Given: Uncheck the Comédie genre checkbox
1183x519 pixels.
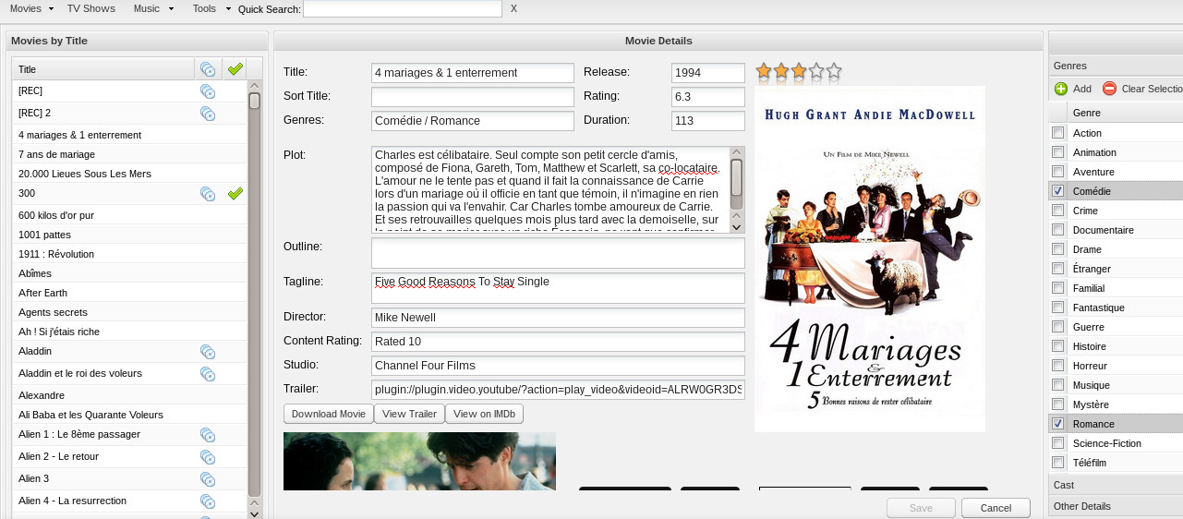Looking at the screenshot, I should point(1057,191).
